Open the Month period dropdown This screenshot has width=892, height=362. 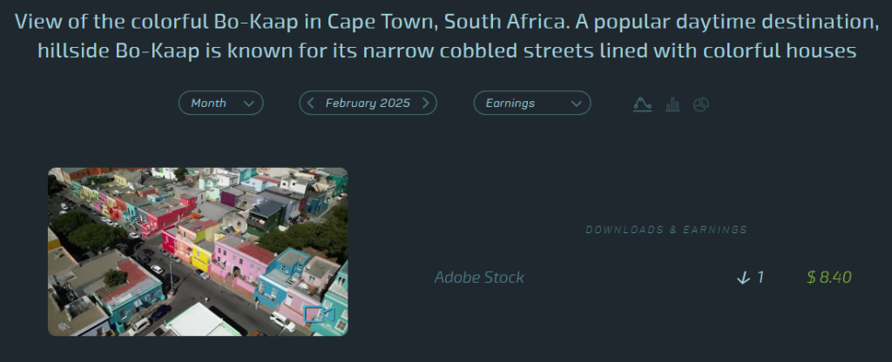coord(220,104)
